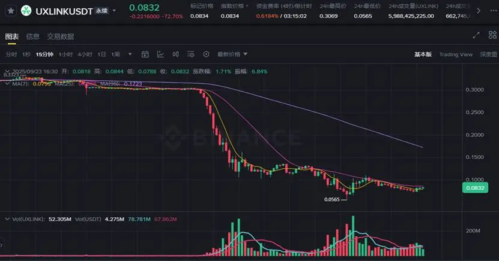
Task: Switch the candlestick chart style icon
Action: (x=176, y=54)
